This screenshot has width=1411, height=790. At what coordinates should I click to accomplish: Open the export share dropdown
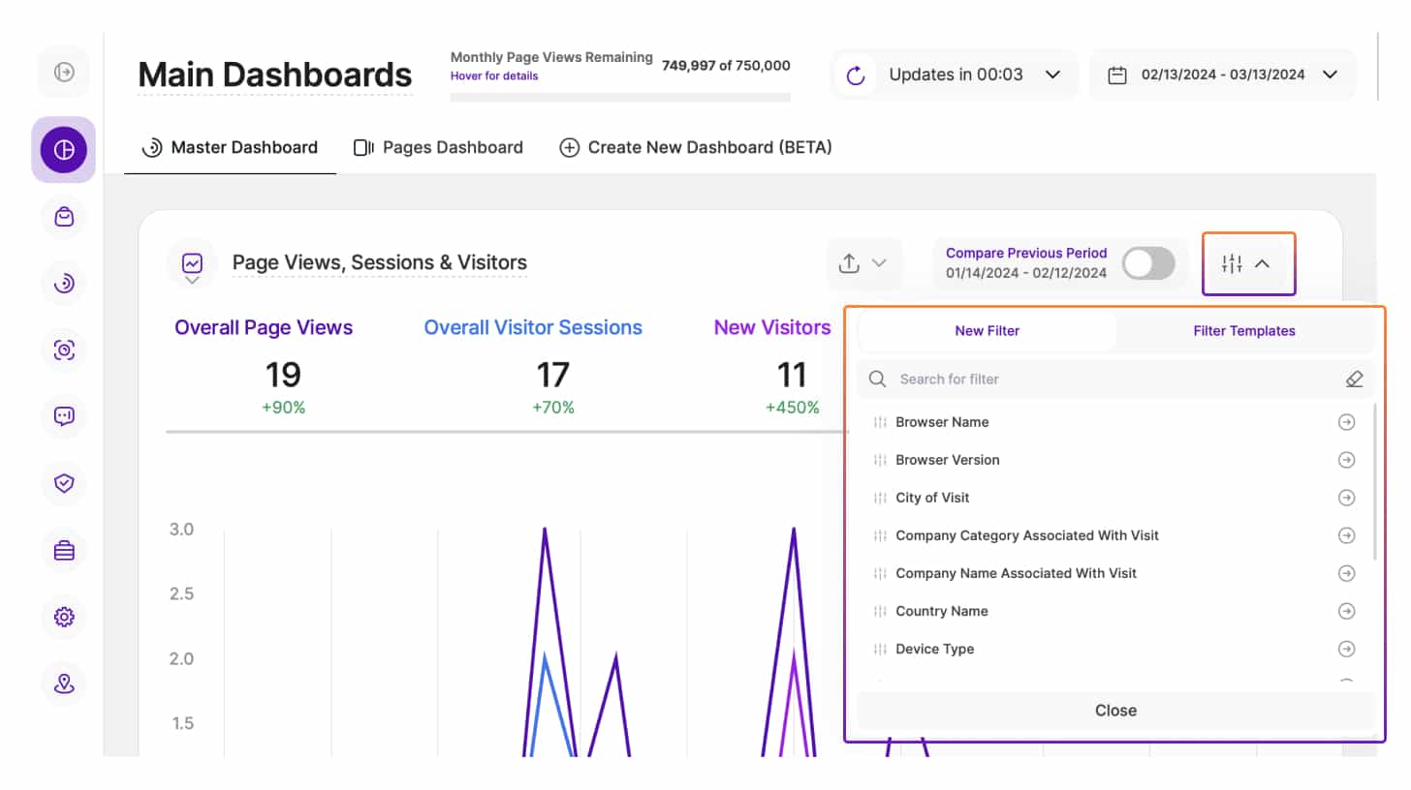click(x=863, y=263)
